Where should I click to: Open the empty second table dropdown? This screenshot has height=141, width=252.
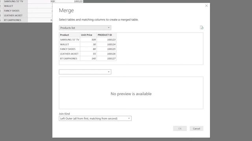click(x=85, y=72)
